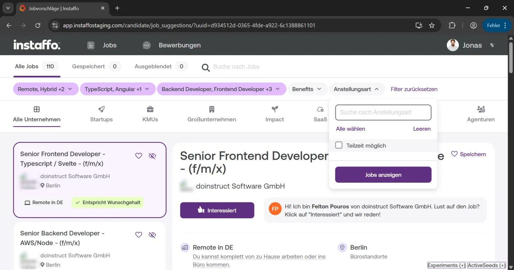Viewport: 514px width, 270px height.
Task: Switch to Gespeichert tab
Action: click(96, 66)
